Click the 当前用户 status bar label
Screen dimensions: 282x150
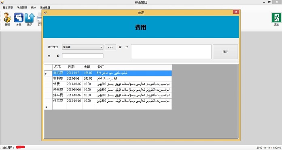point(8,148)
